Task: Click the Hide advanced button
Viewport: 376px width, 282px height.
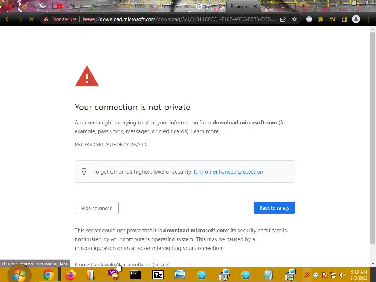Action: (x=97, y=208)
